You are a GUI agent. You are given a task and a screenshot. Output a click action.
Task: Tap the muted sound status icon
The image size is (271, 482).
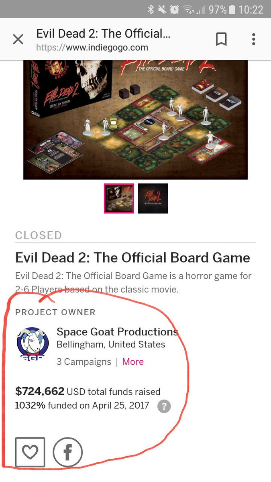click(x=163, y=9)
